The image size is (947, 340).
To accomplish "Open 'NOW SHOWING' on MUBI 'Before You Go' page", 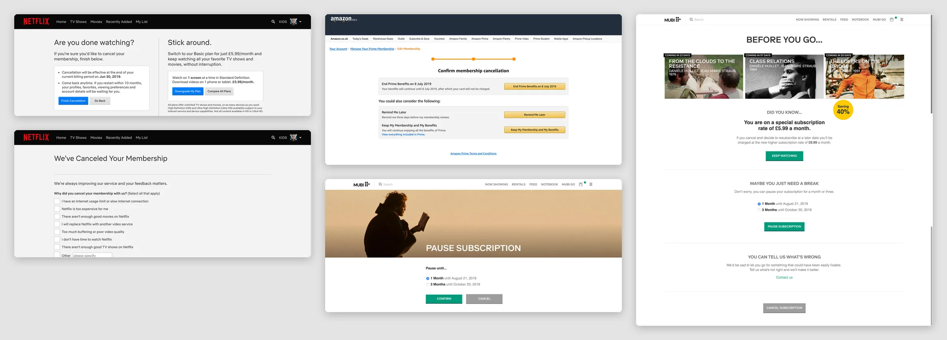I will click(x=807, y=19).
